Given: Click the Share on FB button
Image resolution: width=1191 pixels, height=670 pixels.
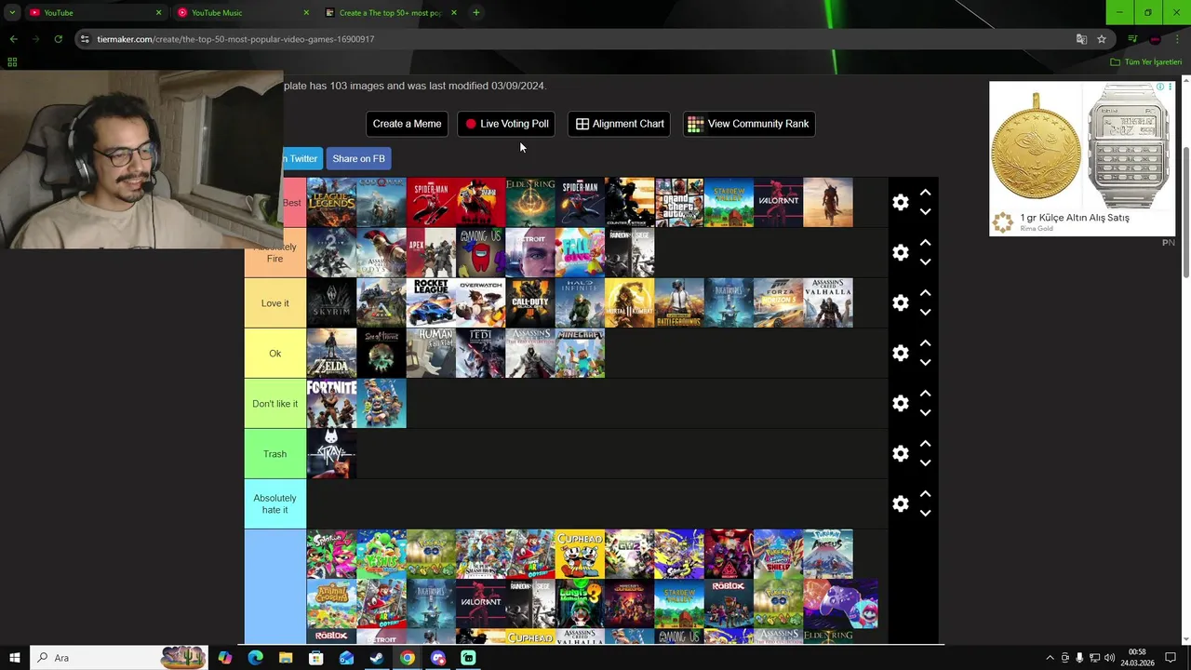Looking at the screenshot, I should point(358,158).
